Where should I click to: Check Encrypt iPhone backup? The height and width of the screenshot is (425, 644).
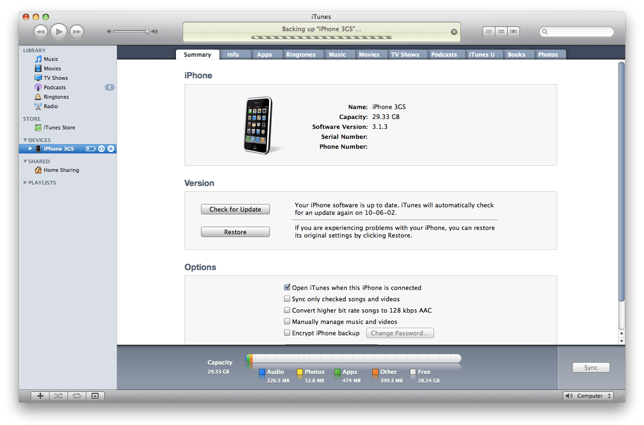point(287,332)
